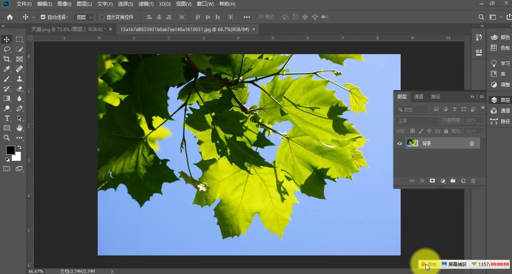Screen dimensions: 512x274
Task: Select the Frame tool
Action: [19, 59]
